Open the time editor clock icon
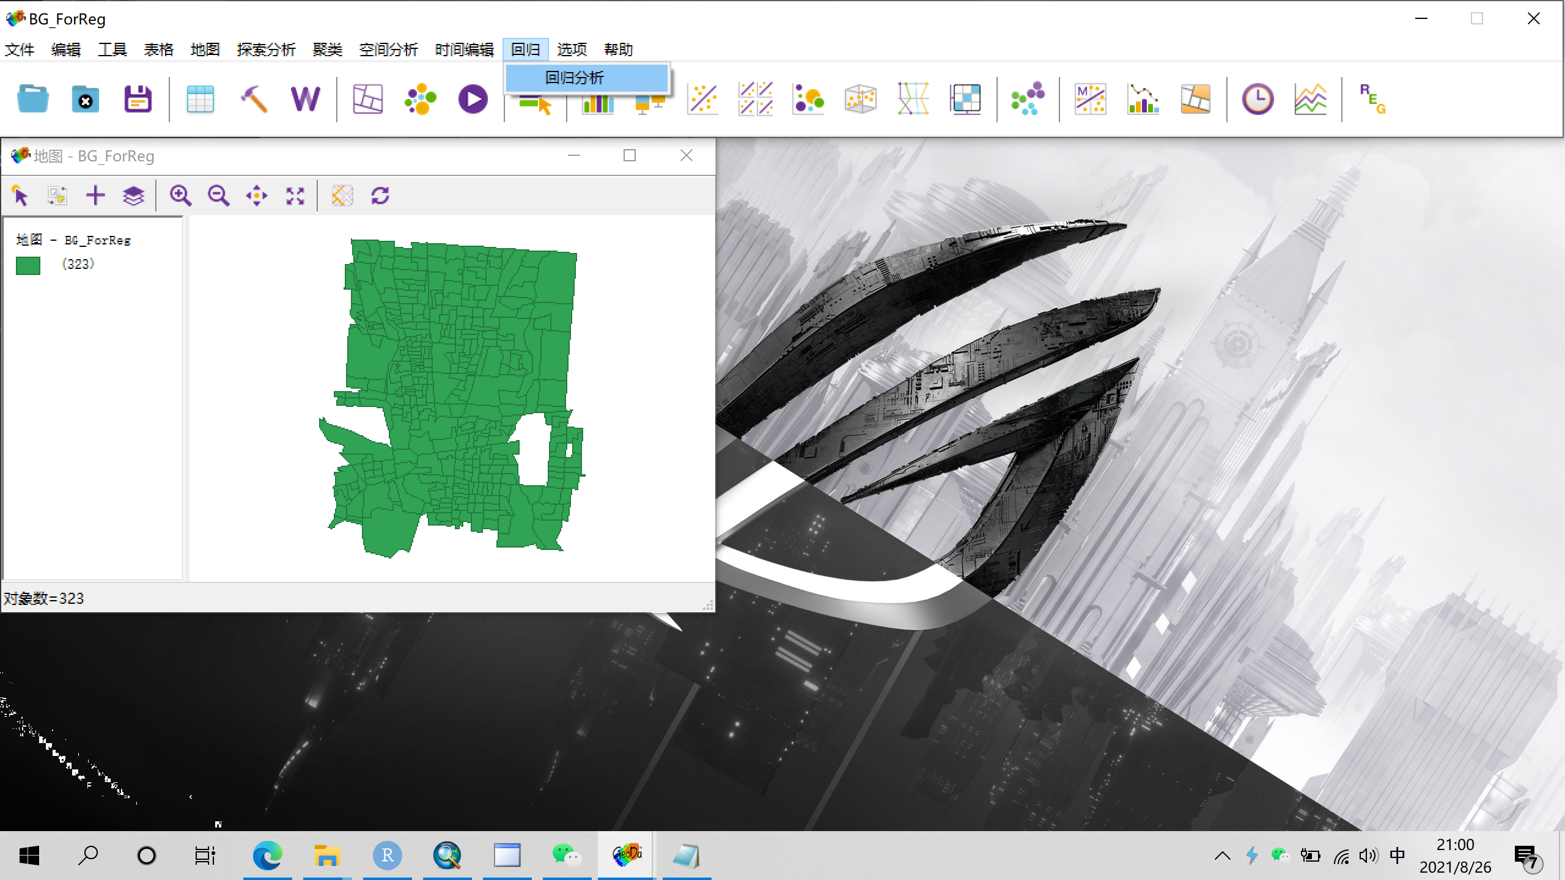The width and height of the screenshot is (1565, 880). (x=1258, y=99)
